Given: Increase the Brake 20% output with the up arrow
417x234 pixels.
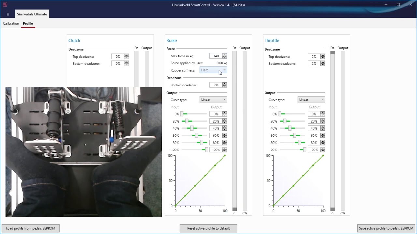Looking at the screenshot, I should [x=224, y=120].
